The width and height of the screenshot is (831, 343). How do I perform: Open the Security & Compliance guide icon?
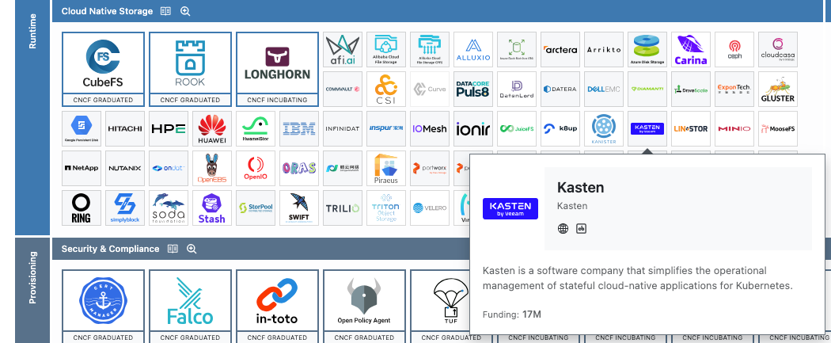coord(172,249)
